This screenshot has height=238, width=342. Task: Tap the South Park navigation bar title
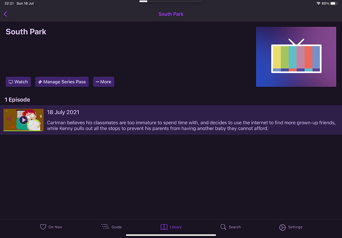pyautogui.click(x=171, y=14)
